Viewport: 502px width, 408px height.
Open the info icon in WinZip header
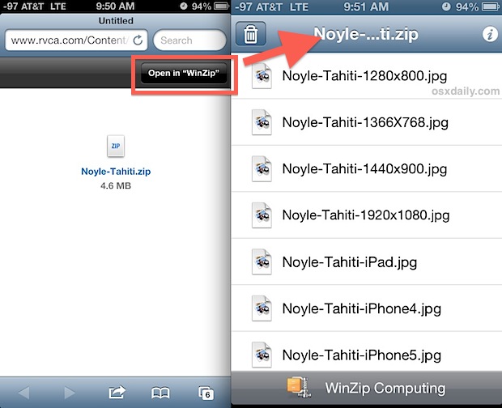(488, 35)
